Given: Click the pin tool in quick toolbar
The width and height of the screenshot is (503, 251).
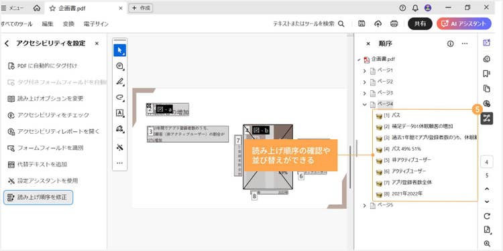Looking at the screenshot, I should point(119,147).
